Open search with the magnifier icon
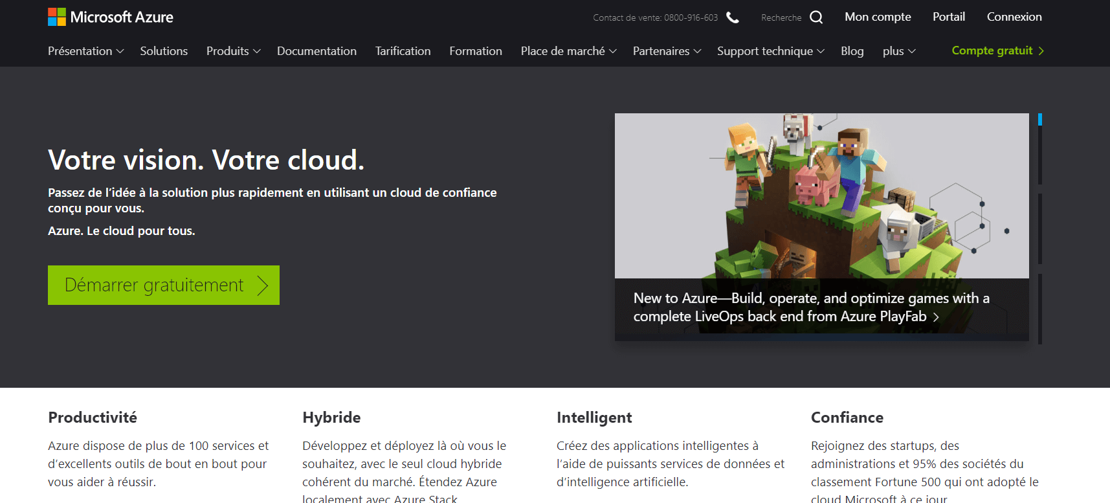Image resolution: width=1110 pixels, height=503 pixels. (x=816, y=17)
